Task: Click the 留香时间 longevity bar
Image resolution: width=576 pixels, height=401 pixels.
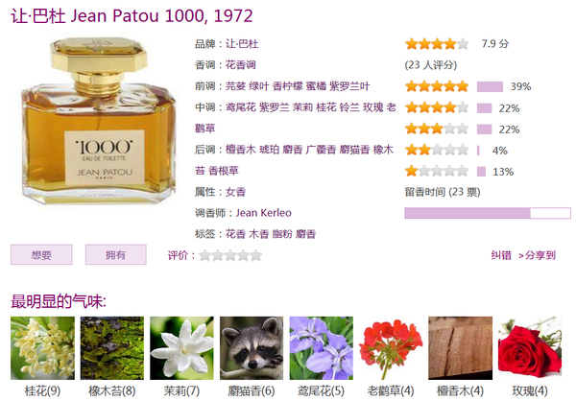Action: (488, 213)
